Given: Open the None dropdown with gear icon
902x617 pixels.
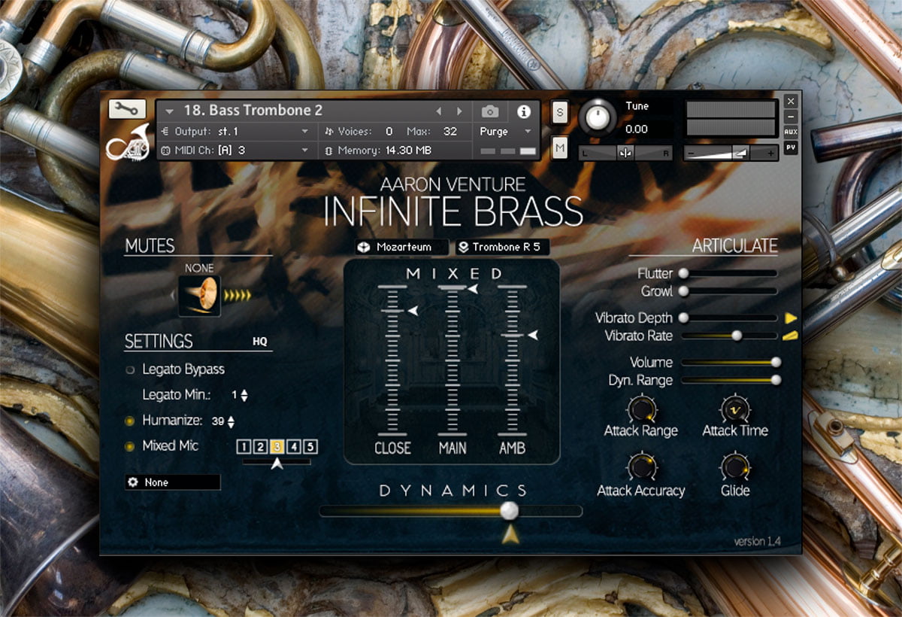Looking at the screenshot, I should click(173, 482).
